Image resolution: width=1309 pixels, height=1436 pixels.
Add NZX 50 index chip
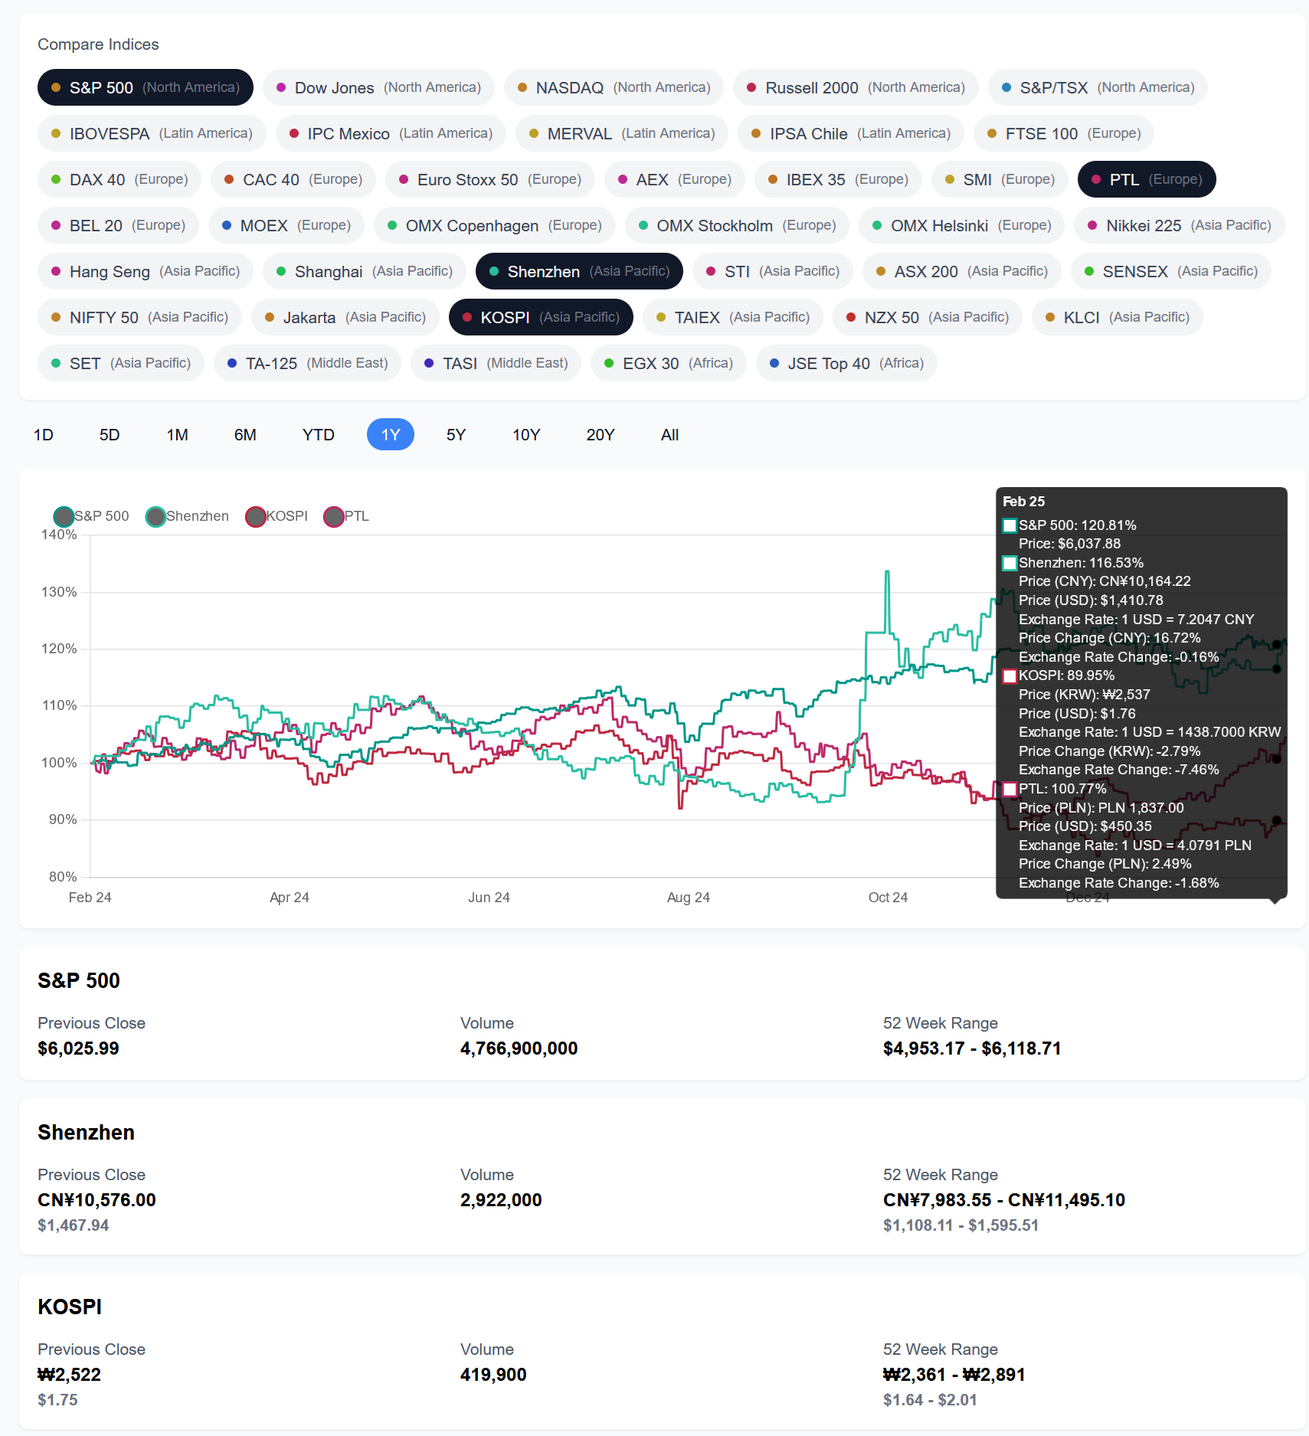[x=928, y=317]
